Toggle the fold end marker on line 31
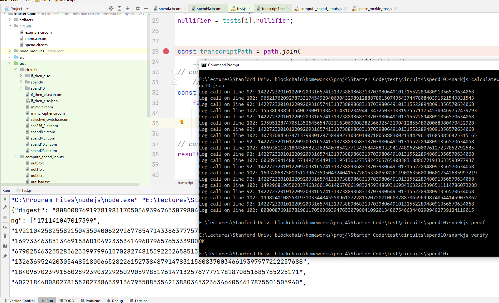The image size is (499, 303). [x=175, y=82]
